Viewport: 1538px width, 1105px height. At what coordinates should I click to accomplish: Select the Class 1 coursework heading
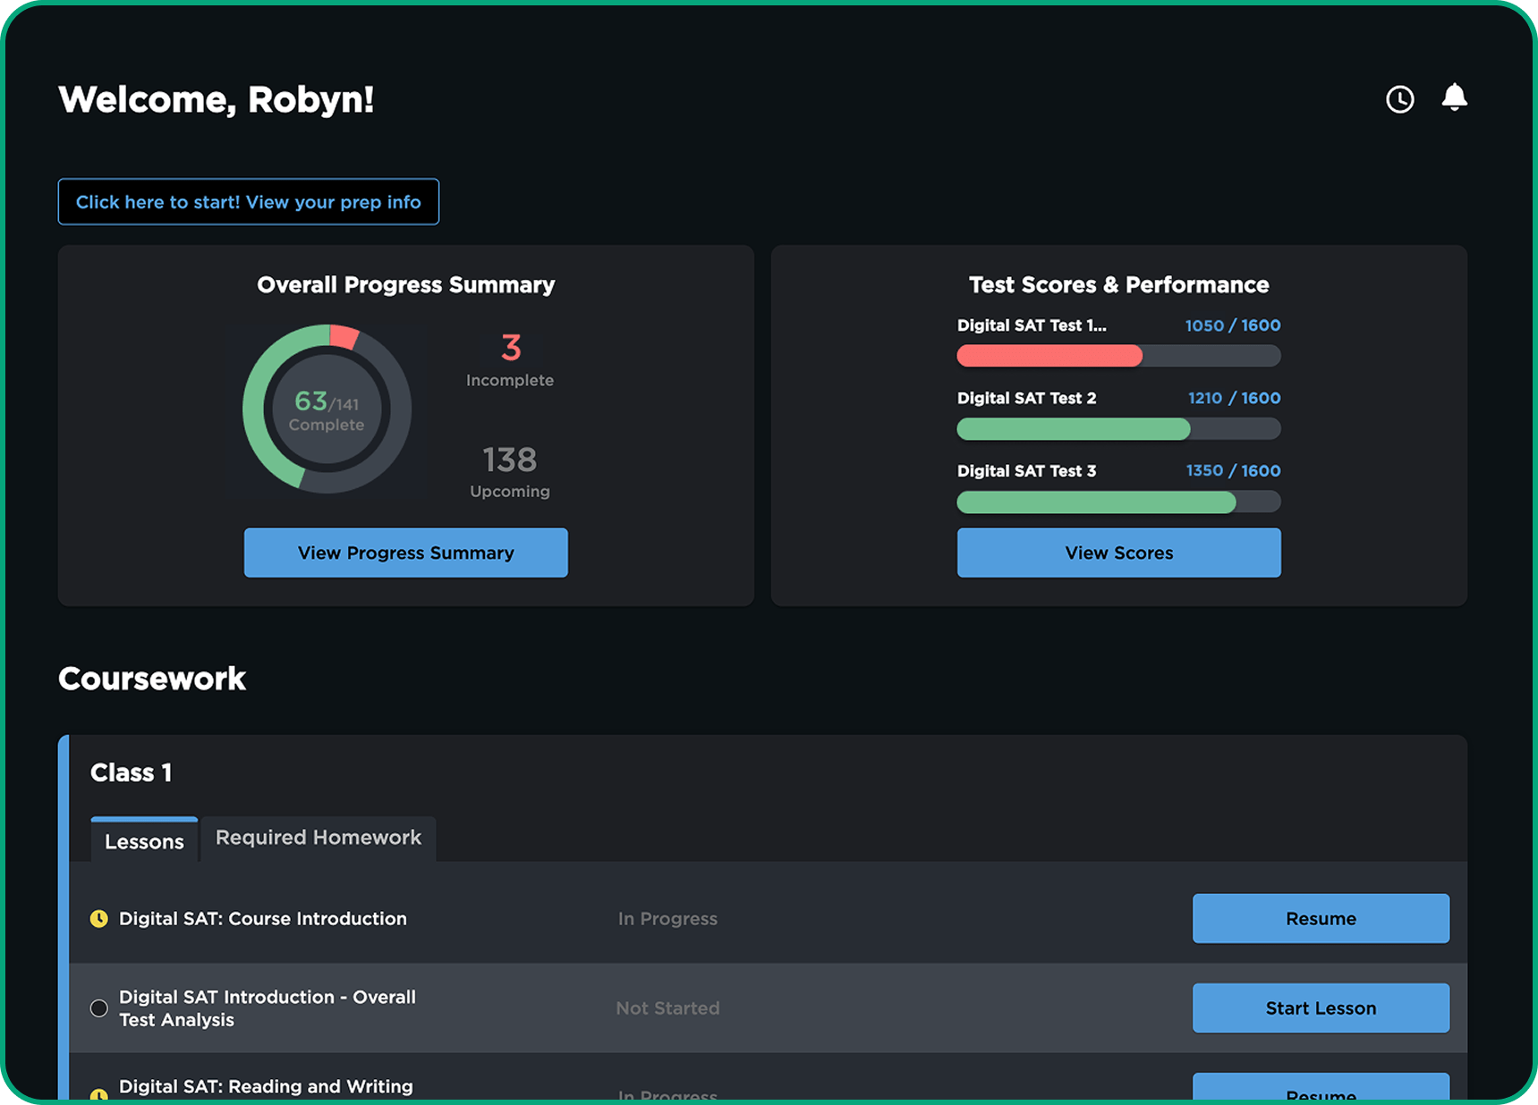131,773
